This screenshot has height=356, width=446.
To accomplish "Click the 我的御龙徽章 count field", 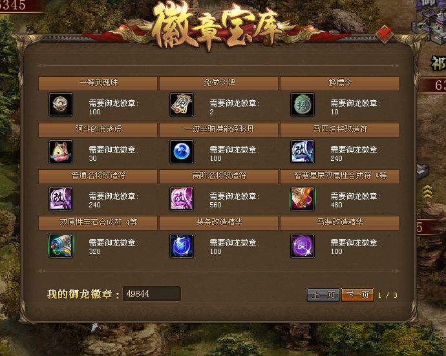I will (x=152, y=293).
